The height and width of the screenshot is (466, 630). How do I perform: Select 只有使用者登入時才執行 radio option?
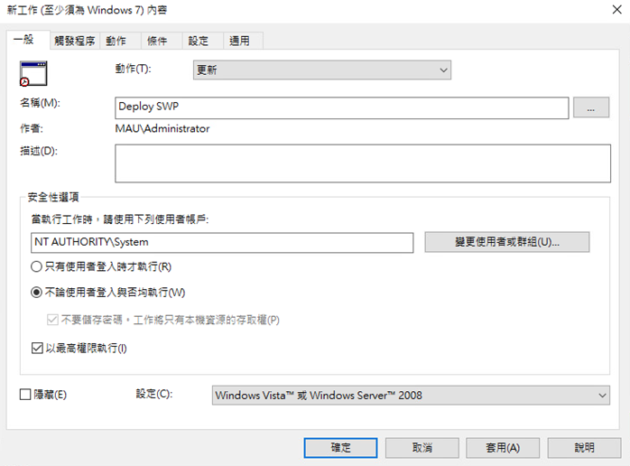[36, 267]
